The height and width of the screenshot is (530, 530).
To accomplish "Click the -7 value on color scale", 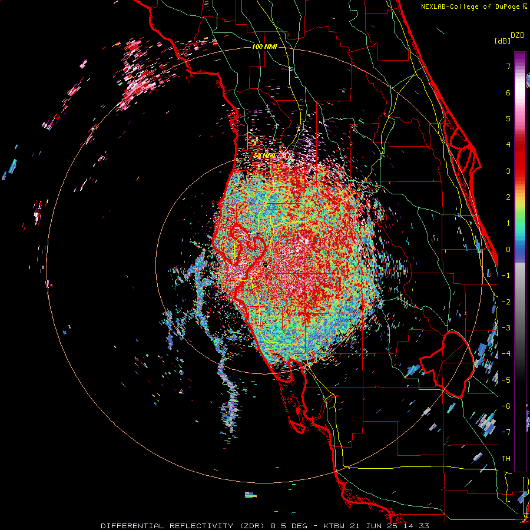I will tap(506, 432).
